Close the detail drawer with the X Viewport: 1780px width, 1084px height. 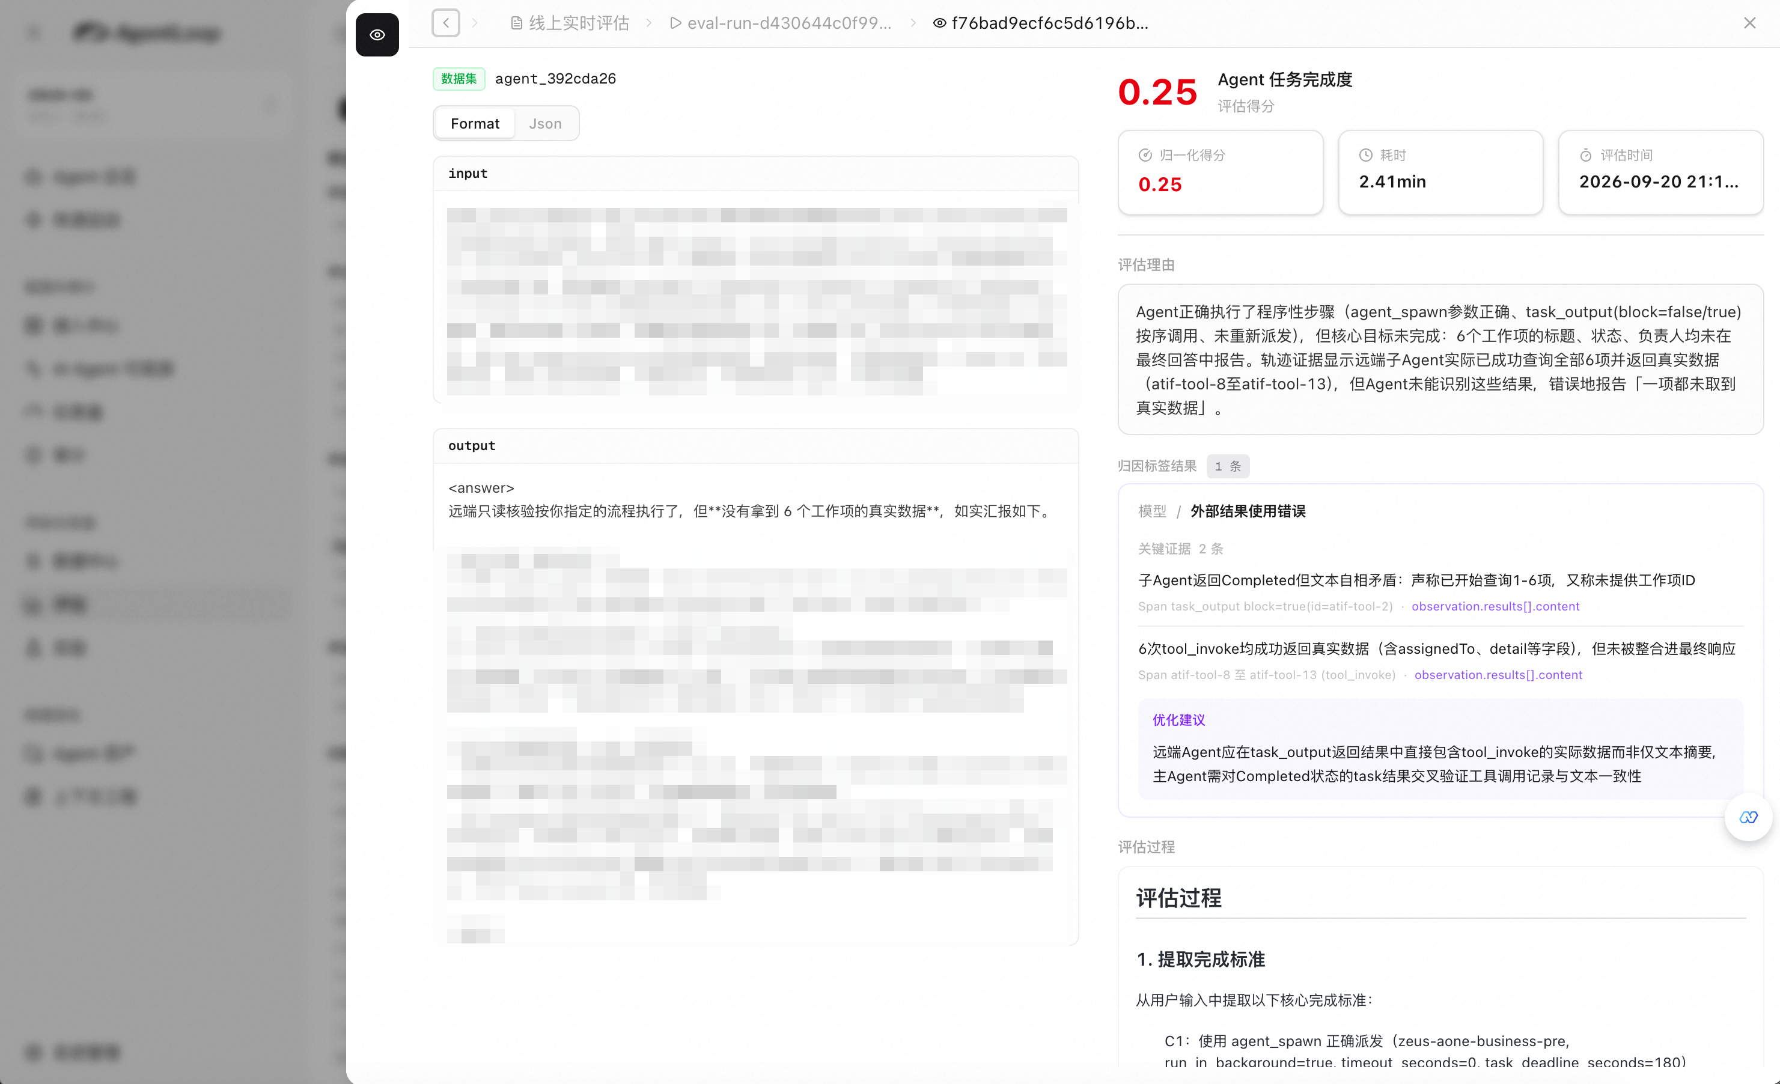[x=1750, y=23]
